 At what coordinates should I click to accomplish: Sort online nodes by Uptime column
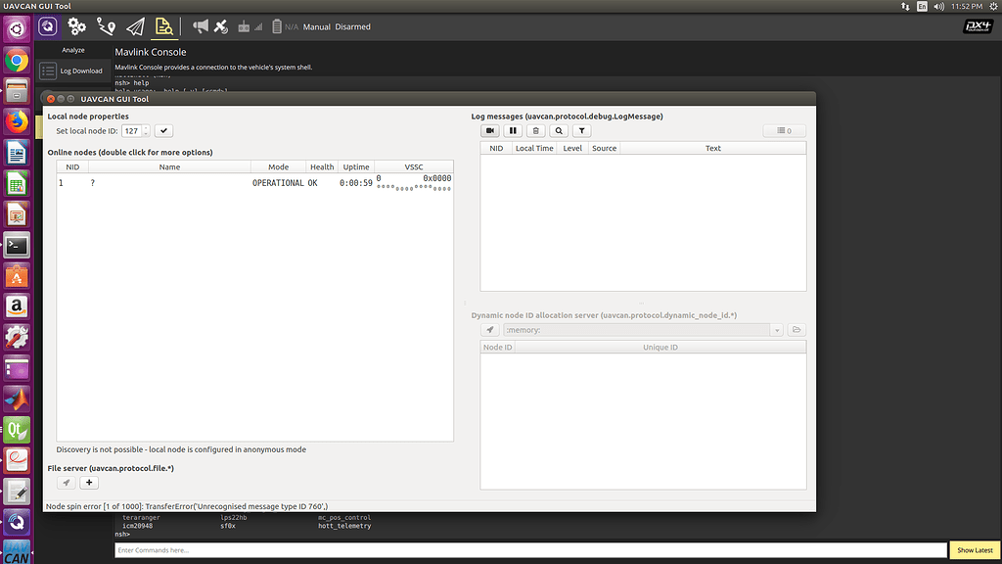click(356, 166)
